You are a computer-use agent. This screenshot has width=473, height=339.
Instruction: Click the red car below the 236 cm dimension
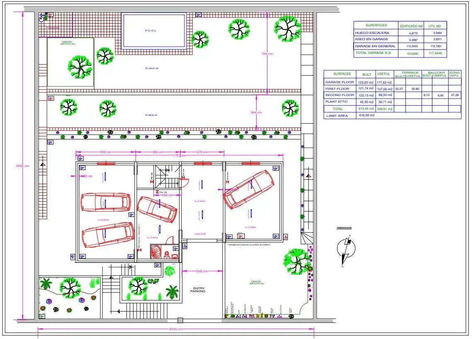point(157,209)
